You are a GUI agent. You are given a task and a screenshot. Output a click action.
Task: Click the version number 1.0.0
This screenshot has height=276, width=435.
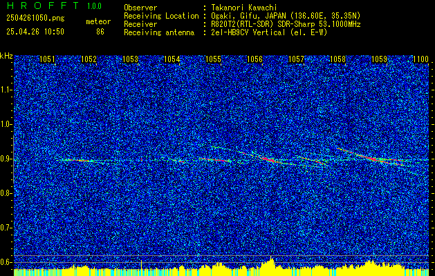[94, 6]
